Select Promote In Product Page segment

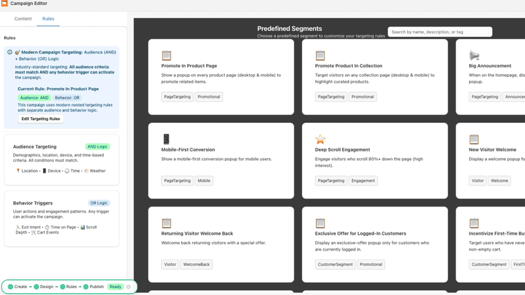click(221, 77)
